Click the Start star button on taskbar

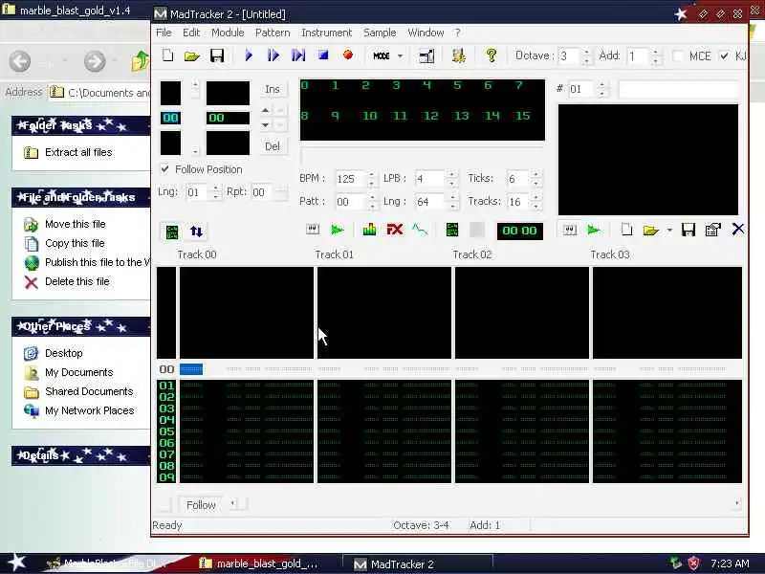(17, 563)
